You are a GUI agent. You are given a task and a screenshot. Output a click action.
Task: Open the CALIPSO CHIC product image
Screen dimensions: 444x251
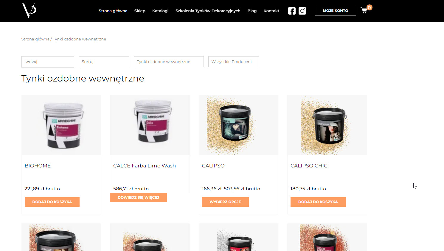coord(327,125)
